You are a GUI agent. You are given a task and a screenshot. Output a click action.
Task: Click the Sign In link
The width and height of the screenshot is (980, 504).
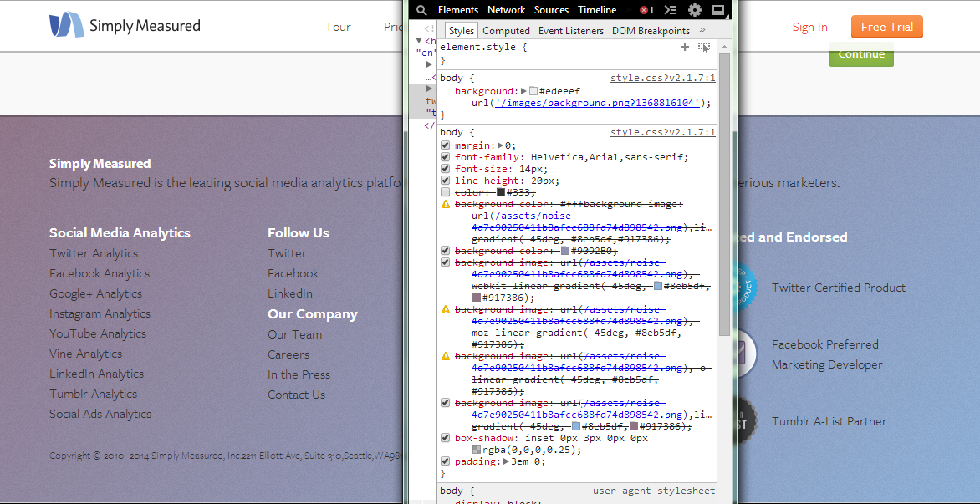tap(810, 27)
